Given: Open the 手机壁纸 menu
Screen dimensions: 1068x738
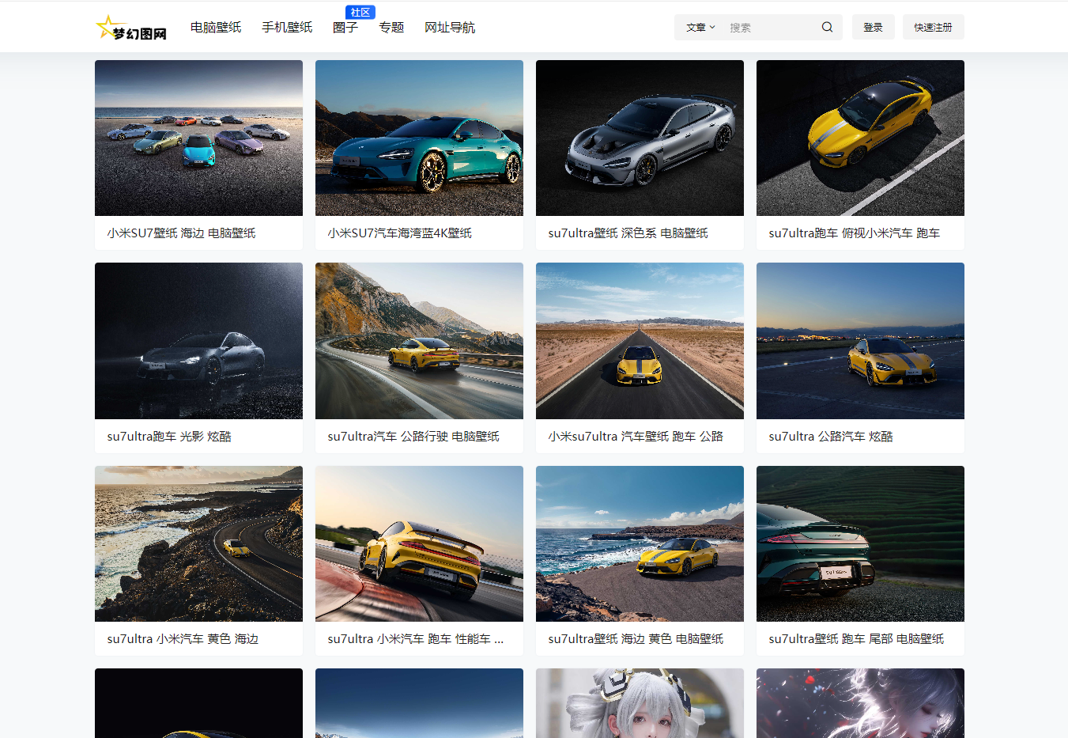Looking at the screenshot, I should pyautogui.click(x=287, y=27).
